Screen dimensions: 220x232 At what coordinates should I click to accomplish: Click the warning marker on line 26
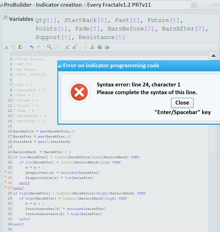(x=5, y=181)
